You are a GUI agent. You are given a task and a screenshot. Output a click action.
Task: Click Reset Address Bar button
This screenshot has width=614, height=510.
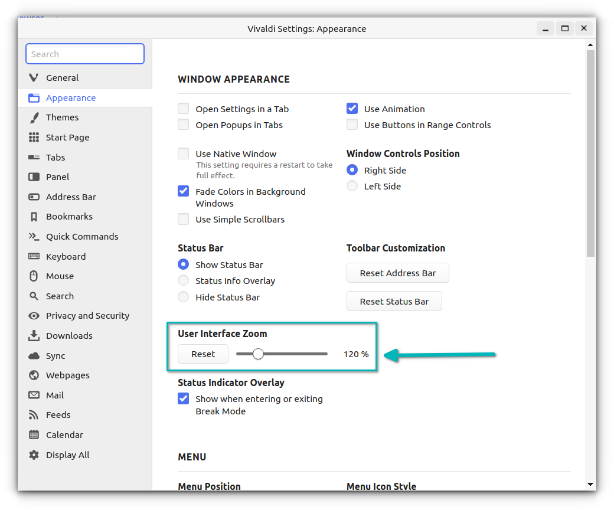[x=397, y=273]
